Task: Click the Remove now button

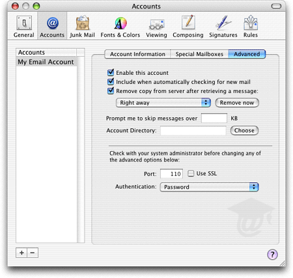Action: pos(237,103)
